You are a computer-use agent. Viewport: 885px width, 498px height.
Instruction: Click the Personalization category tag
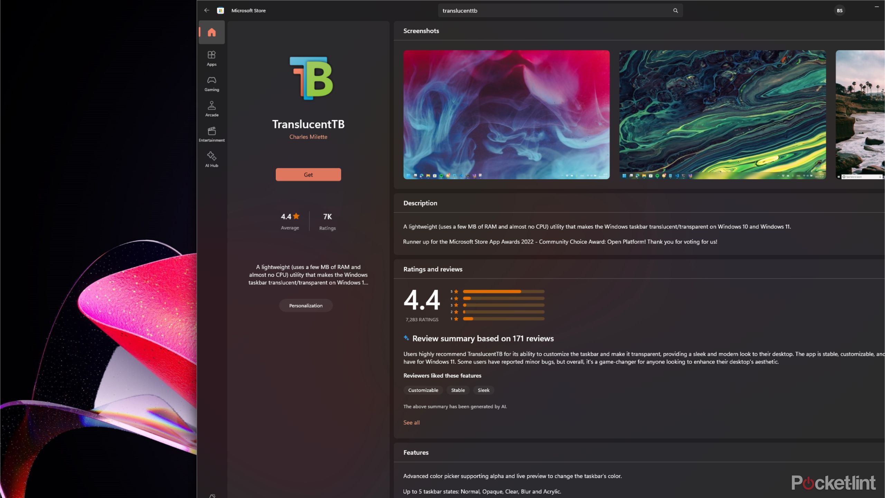tap(306, 306)
